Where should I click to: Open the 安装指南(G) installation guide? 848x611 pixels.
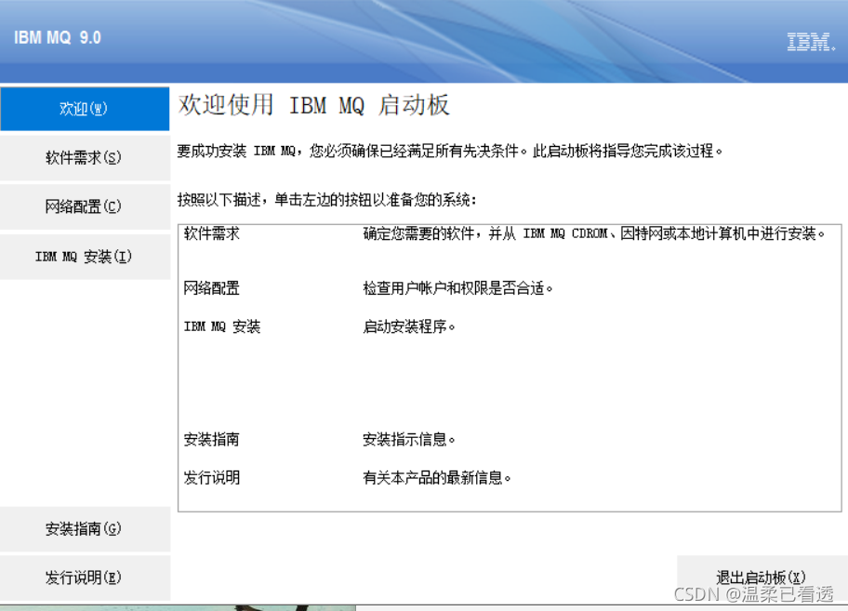85,529
